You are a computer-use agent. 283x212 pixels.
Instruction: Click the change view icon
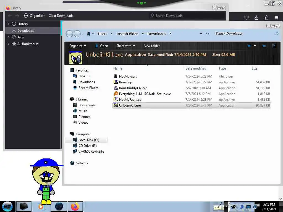(249, 46)
